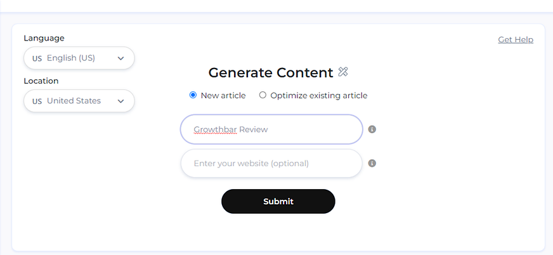The height and width of the screenshot is (255, 553).
Task: Open the Get Help link
Action: click(516, 39)
